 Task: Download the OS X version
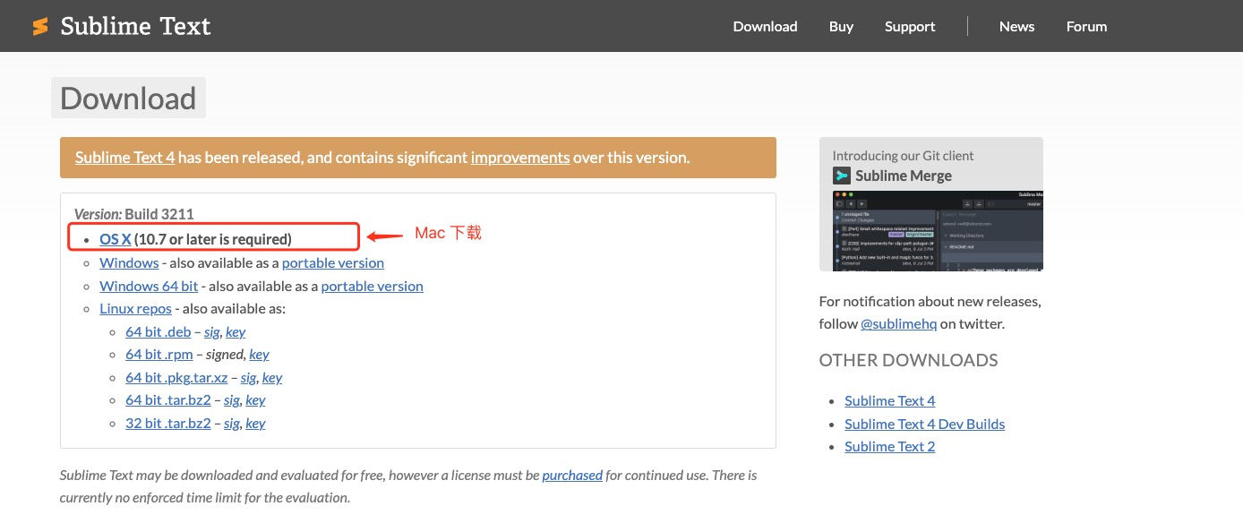116,239
